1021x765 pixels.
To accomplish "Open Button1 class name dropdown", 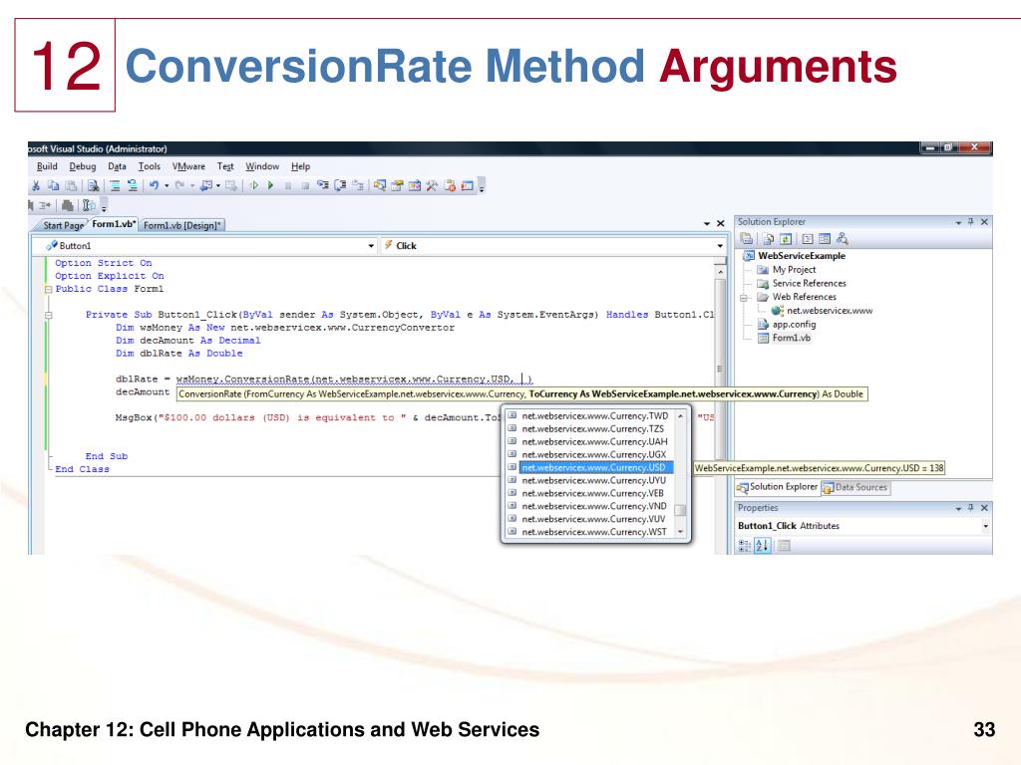I will pyautogui.click(x=371, y=246).
